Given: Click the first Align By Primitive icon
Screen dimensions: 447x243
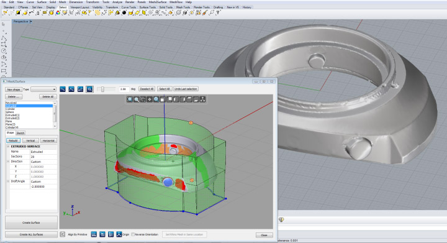Looking at the screenshot, I should click(94, 234).
